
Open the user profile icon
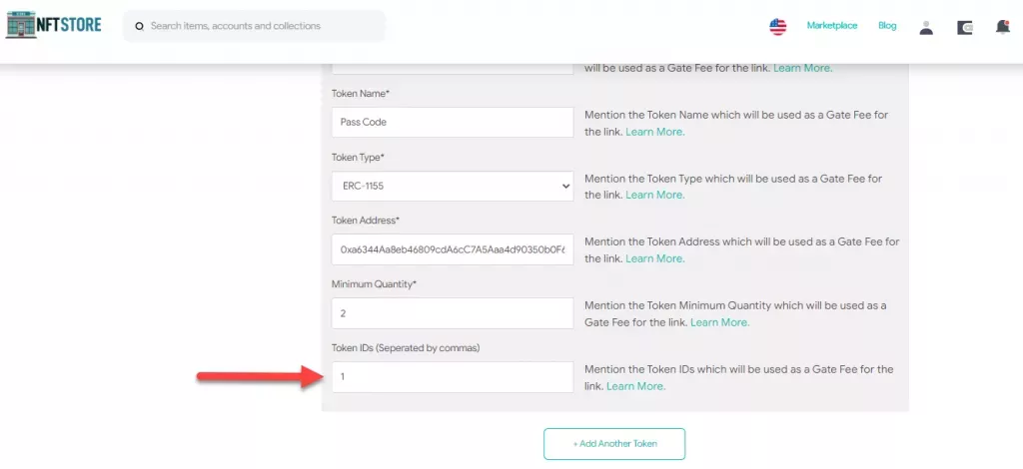pos(926,27)
